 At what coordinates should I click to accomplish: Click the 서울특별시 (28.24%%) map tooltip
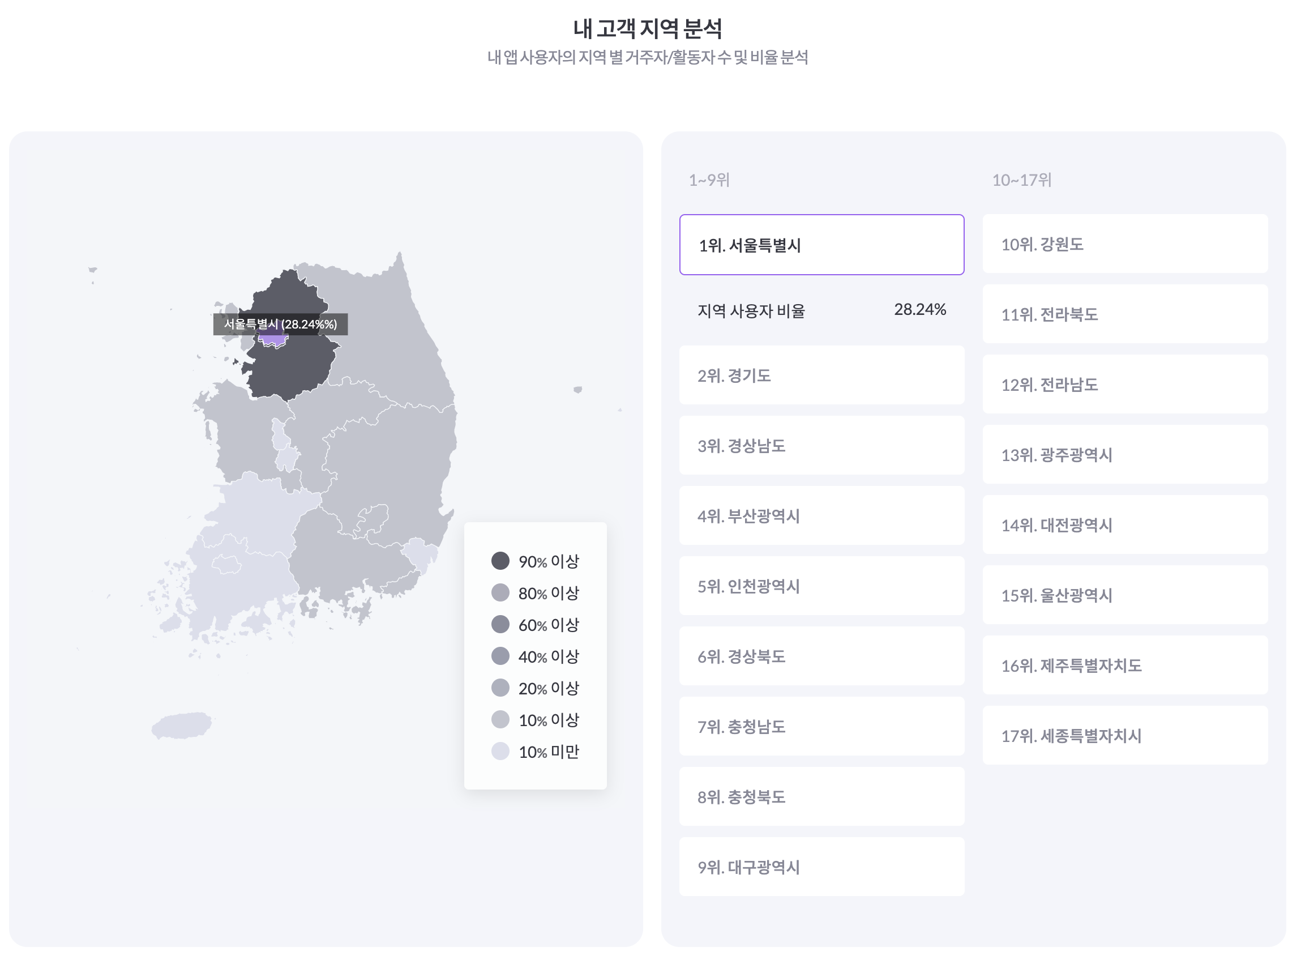click(x=281, y=325)
